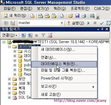Screen dimensions: 111x105
Task: Click Object Explorer script icon after Filter
Action: [x=50, y=35]
